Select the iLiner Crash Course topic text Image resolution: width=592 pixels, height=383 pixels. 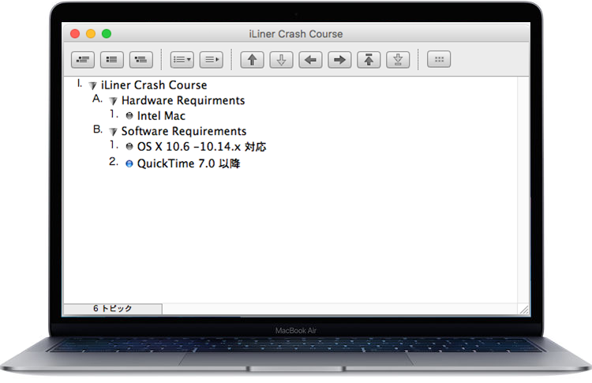pos(154,85)
